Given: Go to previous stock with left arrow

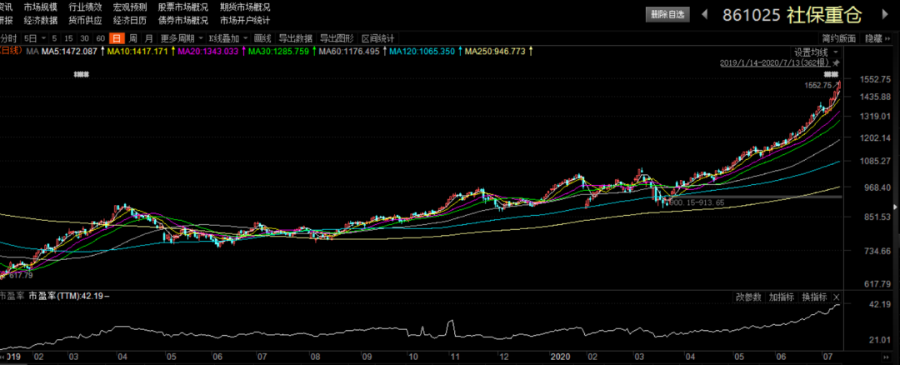Looking at the screenshot, I should [x=704, y=14].
